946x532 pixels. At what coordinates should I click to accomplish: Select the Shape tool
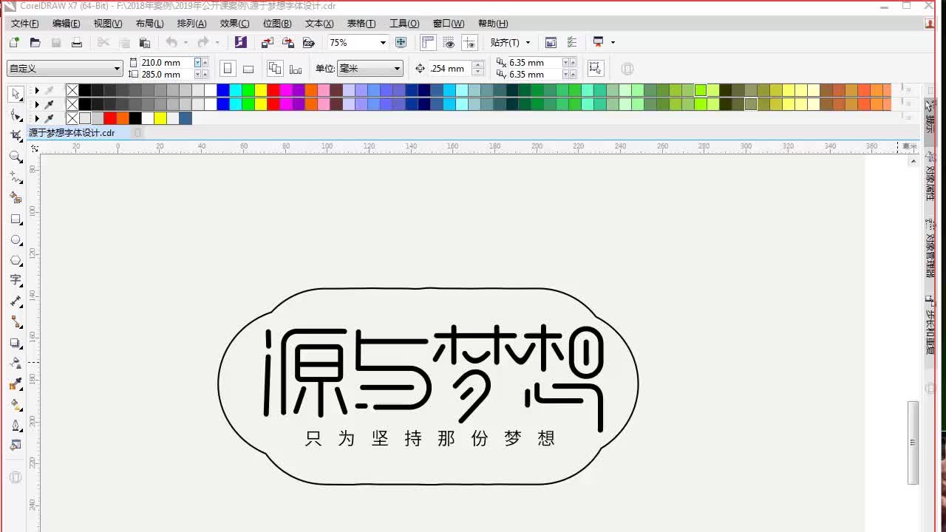coord(16,115)
